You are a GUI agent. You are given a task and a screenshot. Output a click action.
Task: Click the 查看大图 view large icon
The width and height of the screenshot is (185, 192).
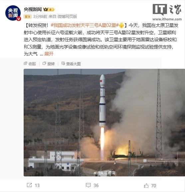click(x=63, y=63)
